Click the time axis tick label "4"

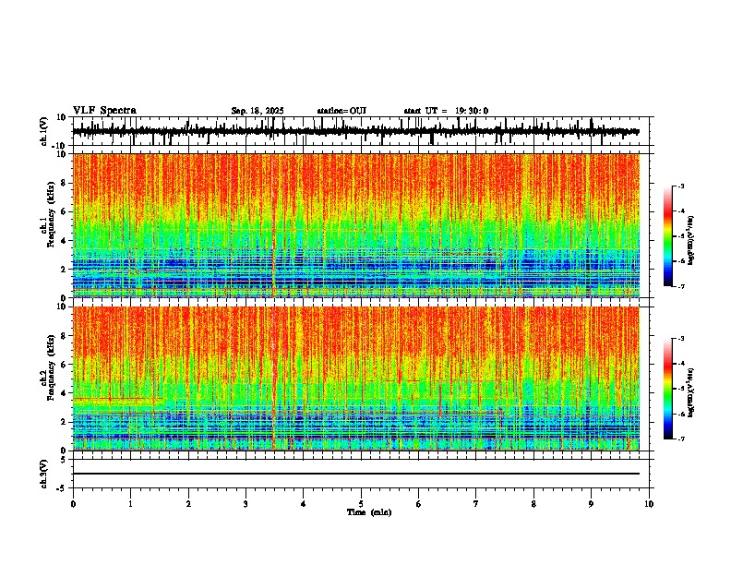click(304, 504)
